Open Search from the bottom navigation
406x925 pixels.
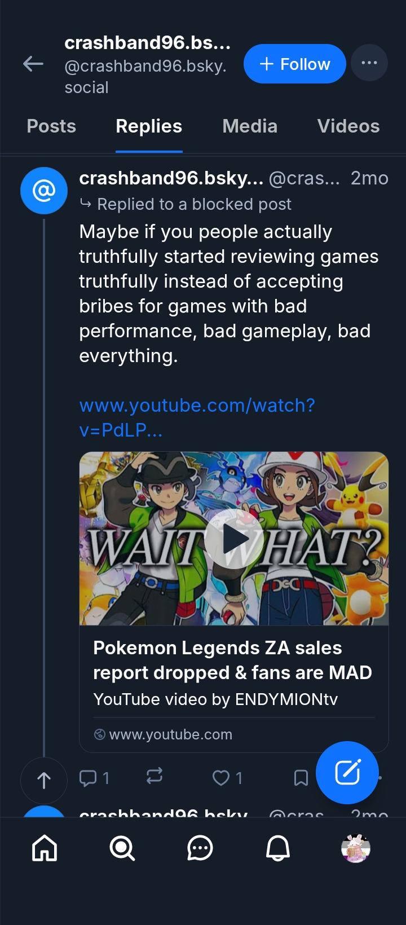tap(122, 848)
